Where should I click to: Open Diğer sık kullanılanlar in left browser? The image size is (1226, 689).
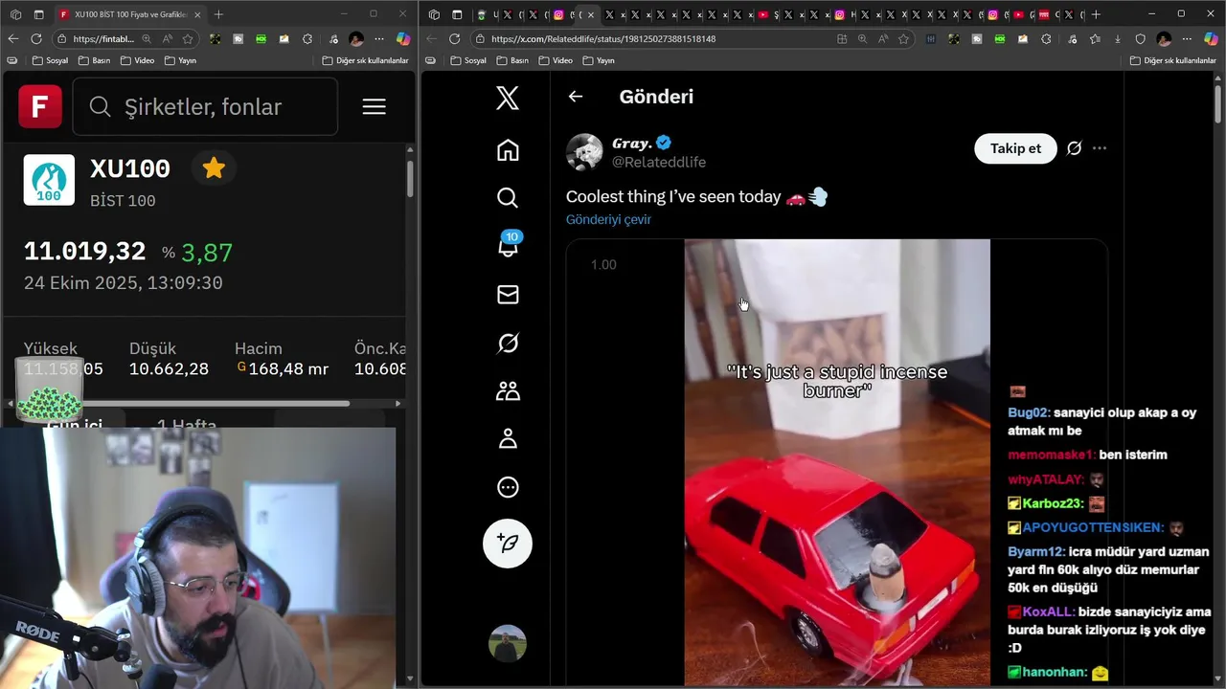tap(365, 60)
